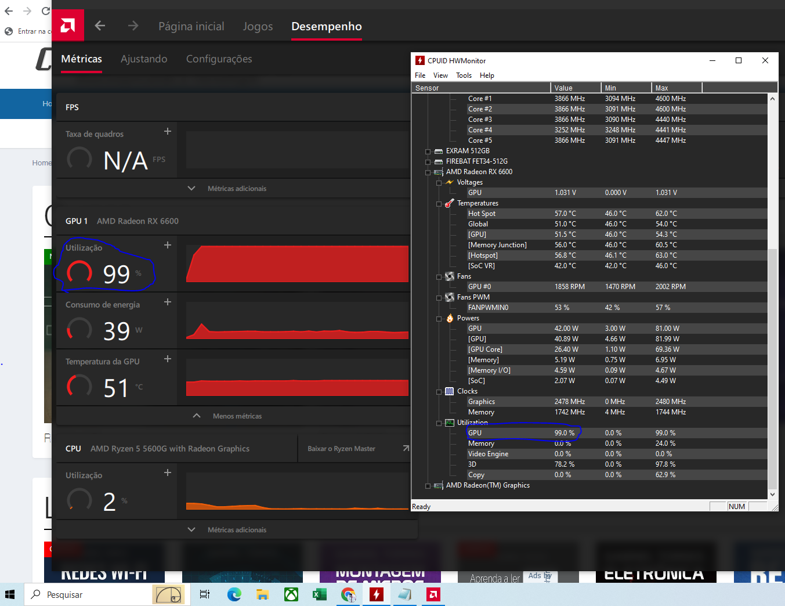
Task: Open the File menu in HWMonitor
Action: [x=420, y=75]
